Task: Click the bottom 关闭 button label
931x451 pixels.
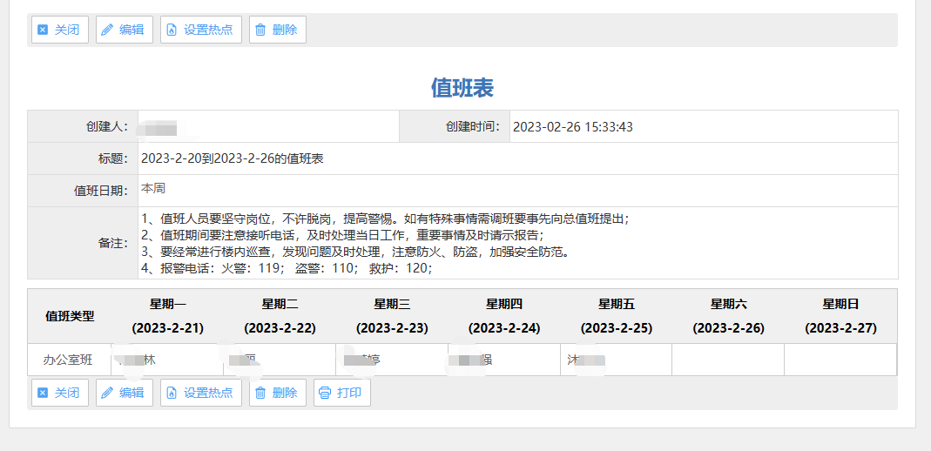Action: (67, 393)
